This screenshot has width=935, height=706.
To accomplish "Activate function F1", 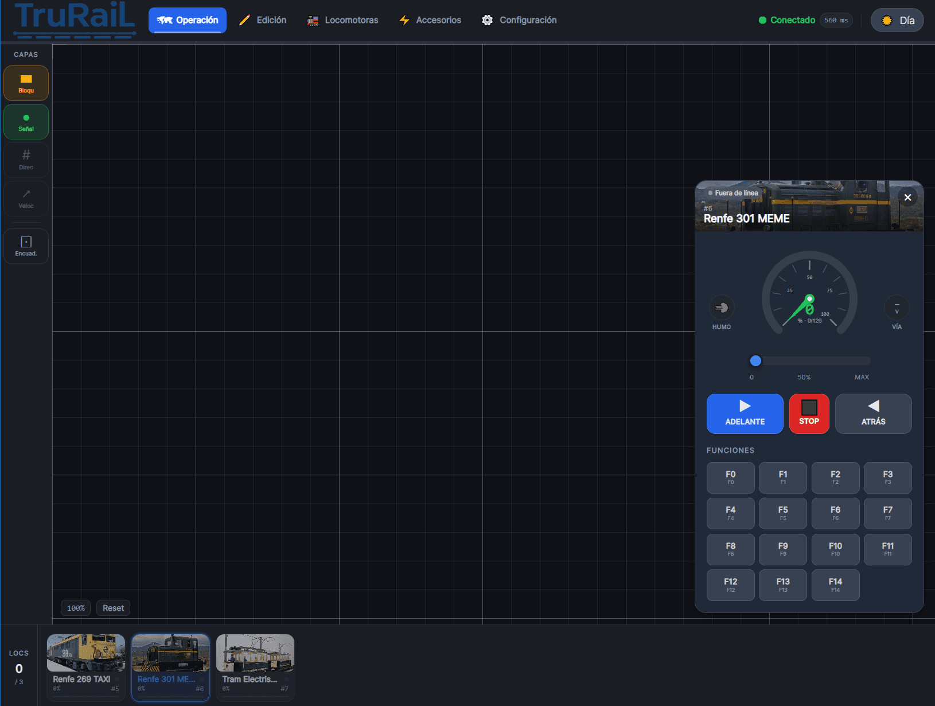I will (782, 478).
